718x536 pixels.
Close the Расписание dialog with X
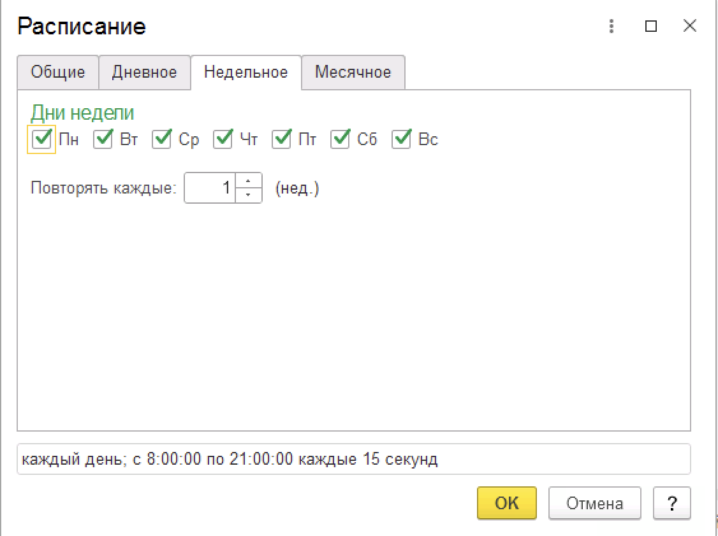689,26
